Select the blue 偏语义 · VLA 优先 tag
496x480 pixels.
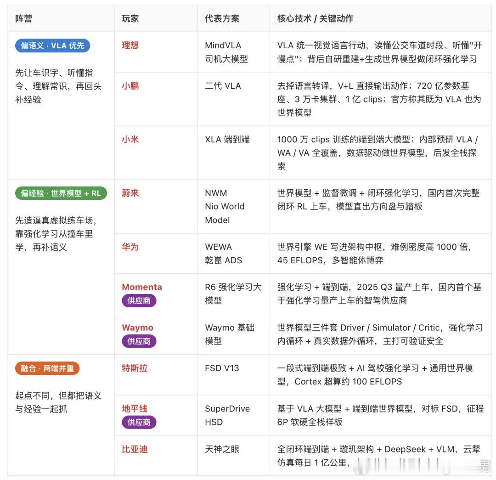[52, 45]
